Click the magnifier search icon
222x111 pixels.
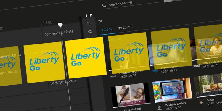click(x=104, y=5)
